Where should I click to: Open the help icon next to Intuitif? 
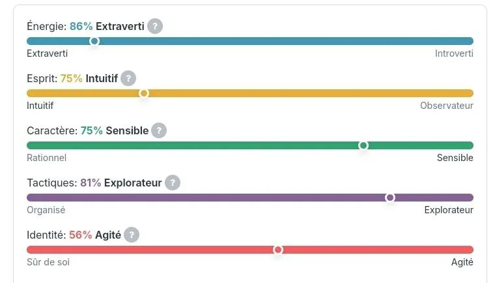pos(128,78)
